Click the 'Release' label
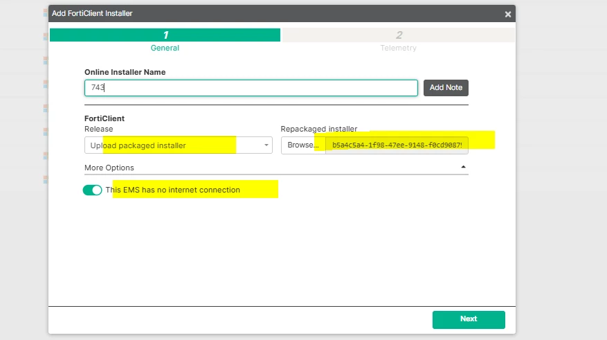This screenshot has width=607, height=340. tap(99, 129)
